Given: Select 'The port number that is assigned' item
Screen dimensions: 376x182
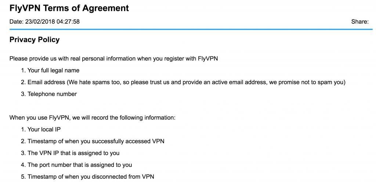Looking at the screenshot, I should pyautogui.click(x=76, y=165).
